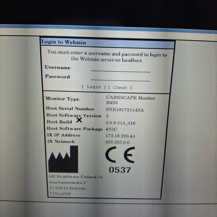Select build value 2.0.8.213_316

click(x=120, y=123)
